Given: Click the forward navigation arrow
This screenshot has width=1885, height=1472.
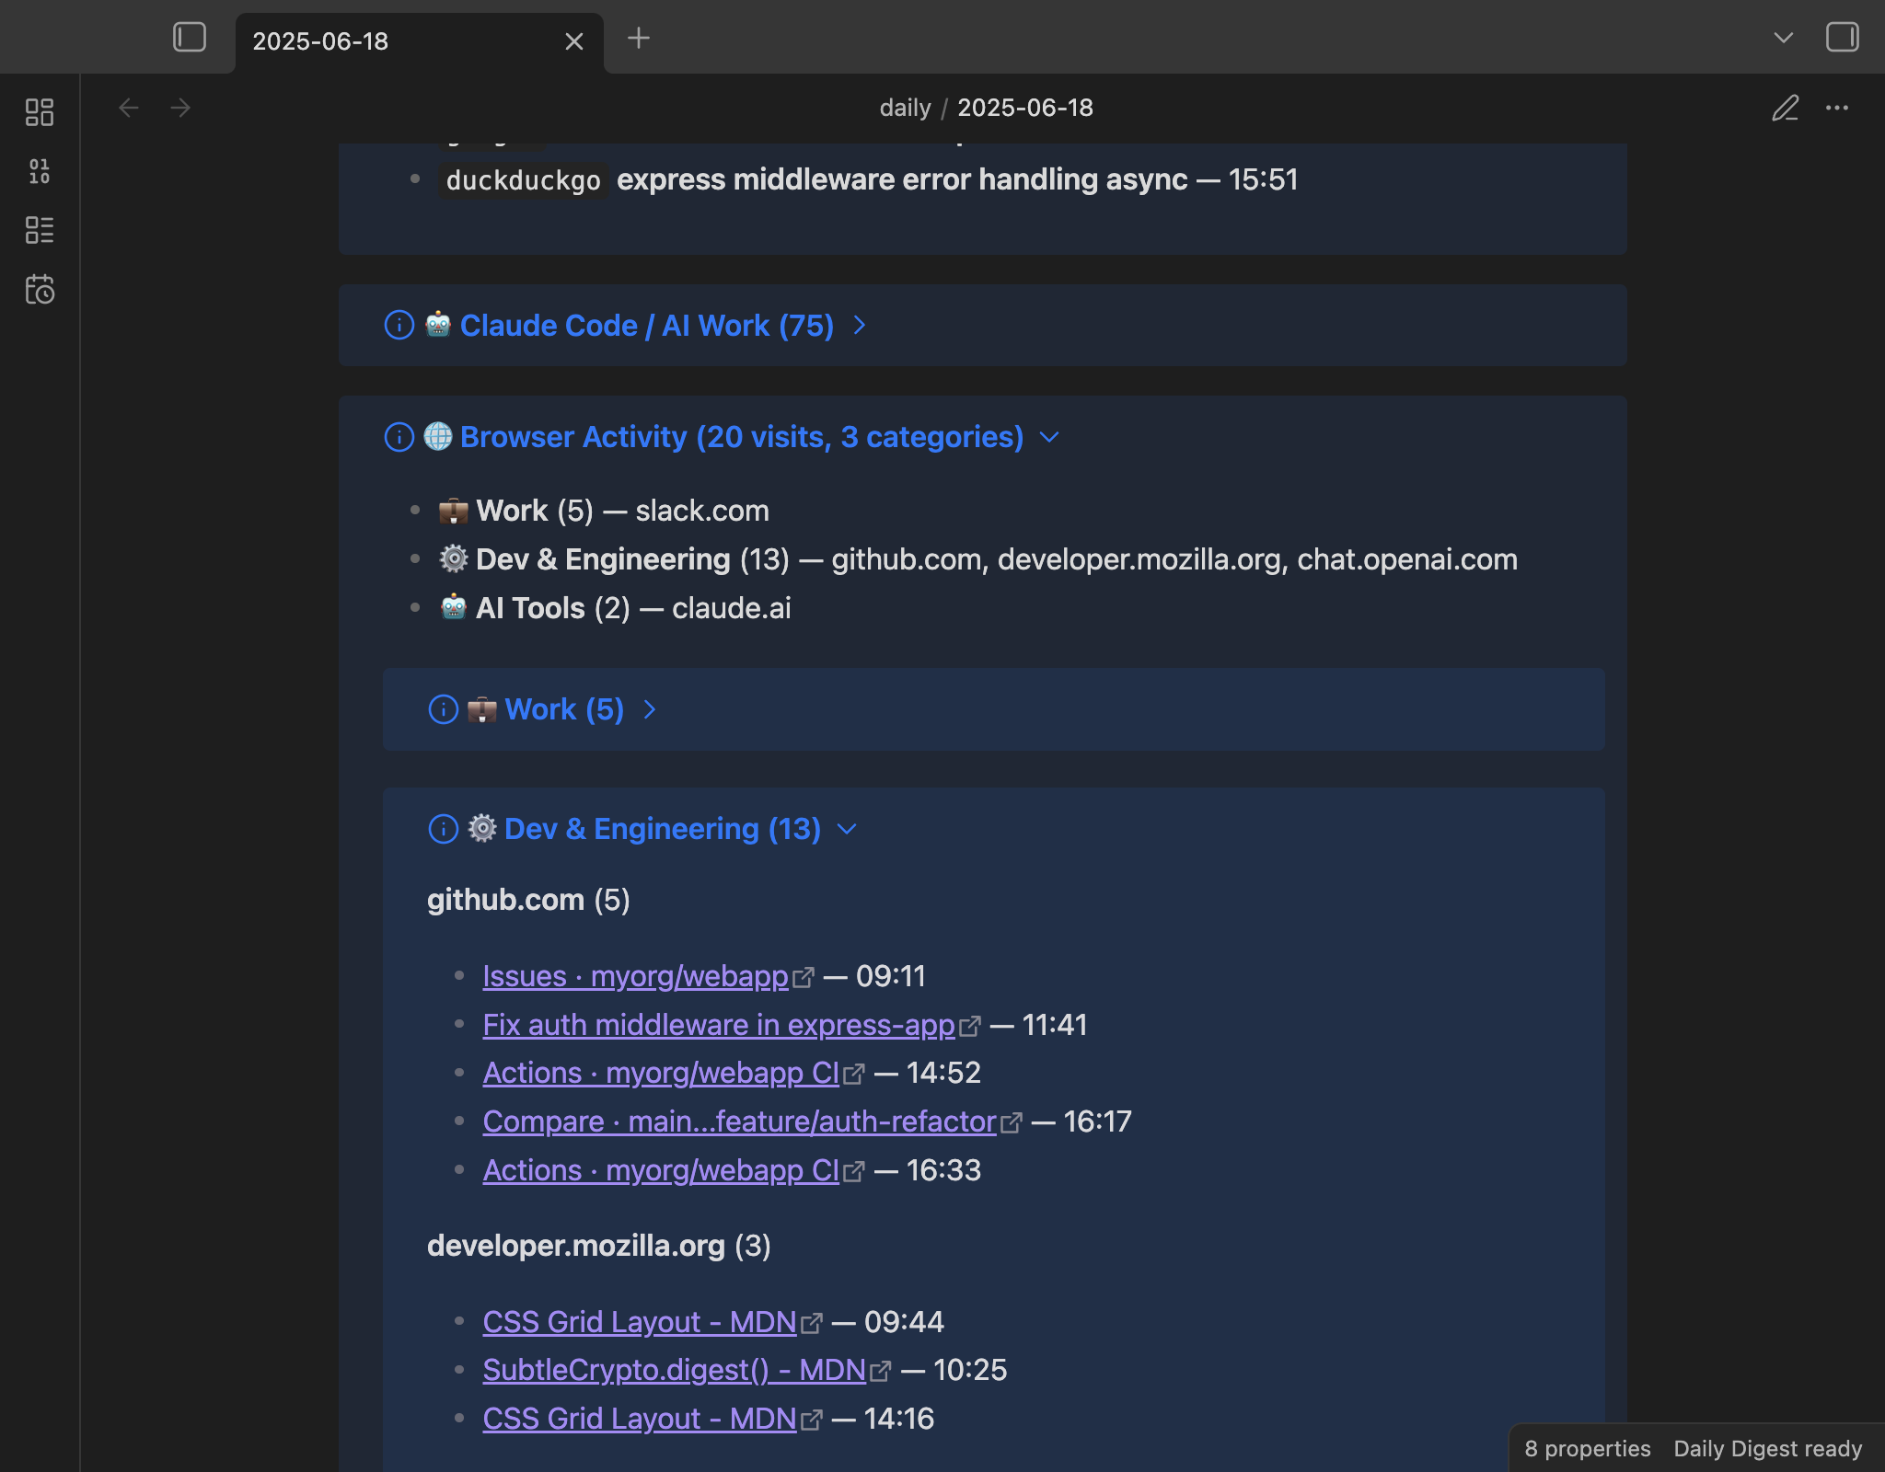Looking at the screenshot, I should (181, 108).
